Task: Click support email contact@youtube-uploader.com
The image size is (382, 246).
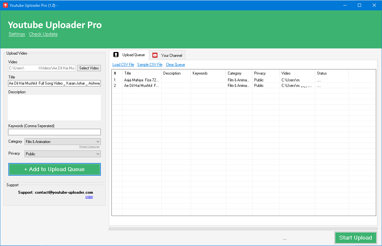Action: point(64,192)
